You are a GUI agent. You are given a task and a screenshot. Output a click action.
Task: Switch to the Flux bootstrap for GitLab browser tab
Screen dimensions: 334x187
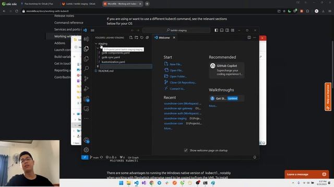(x=38, y=4)
